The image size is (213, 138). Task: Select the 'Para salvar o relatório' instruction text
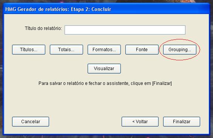[105, 83]
